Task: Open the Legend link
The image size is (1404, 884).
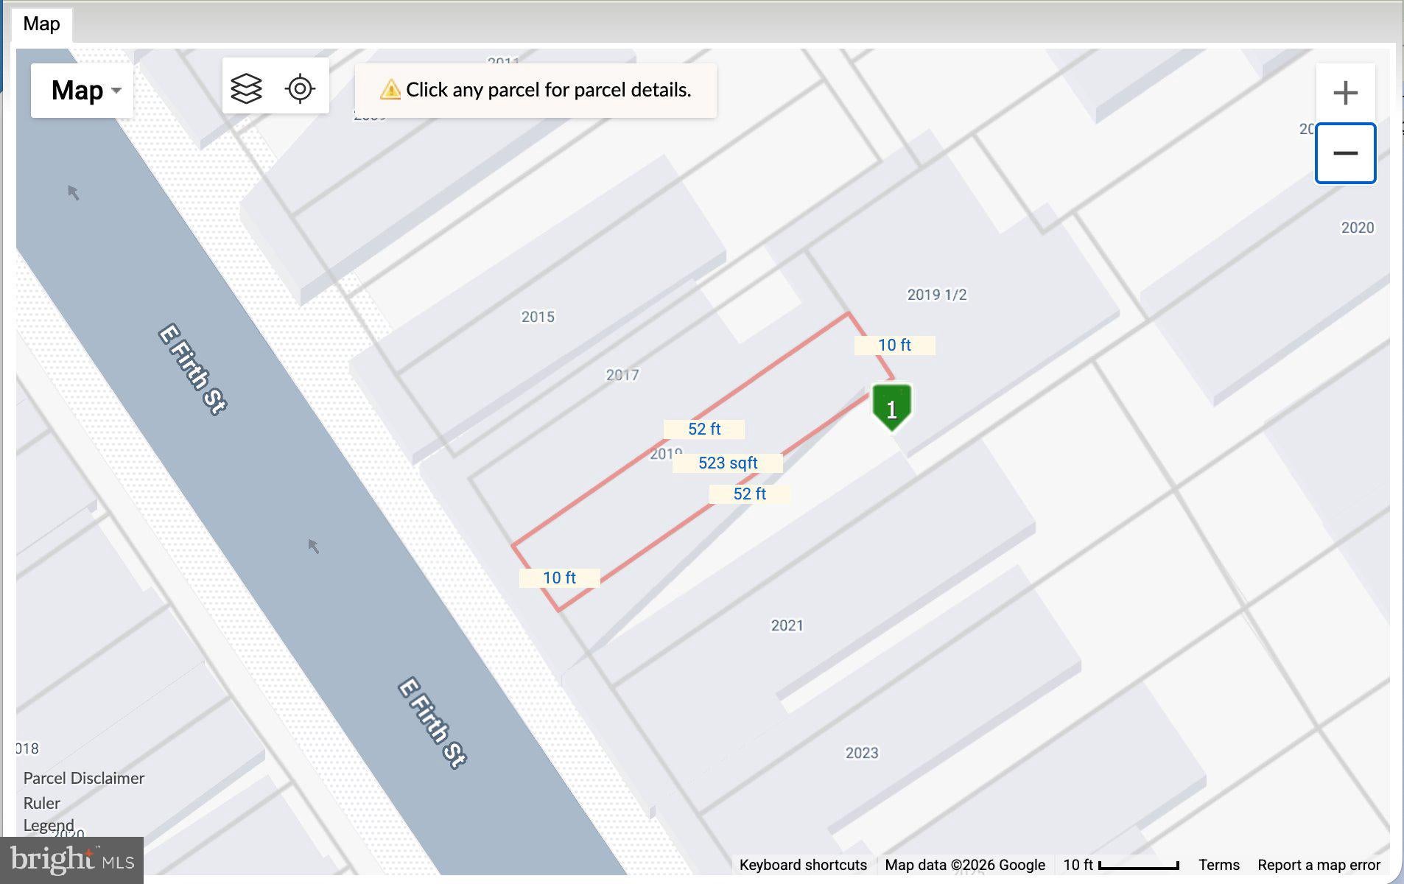Action: (x=49, y=825)
